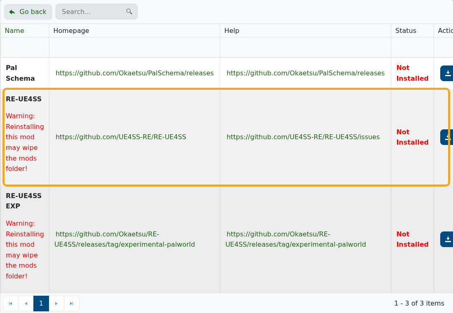
Task: Install RE-UE4SS via download icon
Action: coord(447,137)
